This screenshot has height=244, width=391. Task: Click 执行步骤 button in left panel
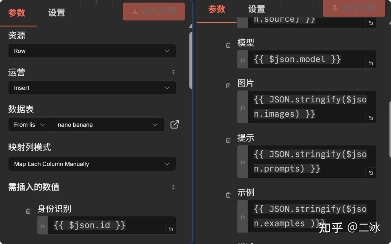point(154,12)
